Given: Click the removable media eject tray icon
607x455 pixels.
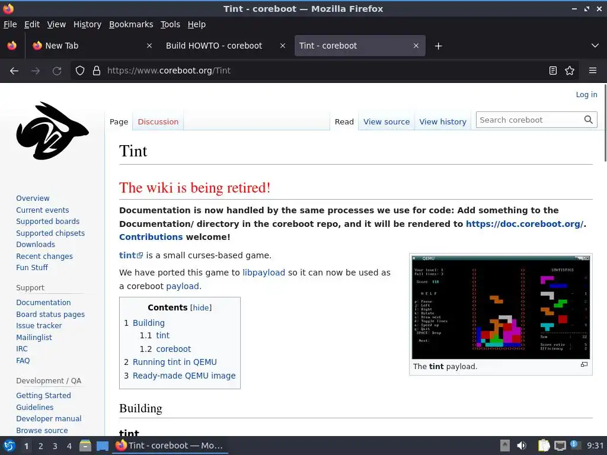Looking at the screenshot, I should 505,446.
